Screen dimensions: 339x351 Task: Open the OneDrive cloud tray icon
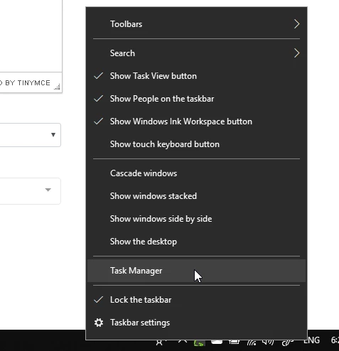click(x=217, y=342)
